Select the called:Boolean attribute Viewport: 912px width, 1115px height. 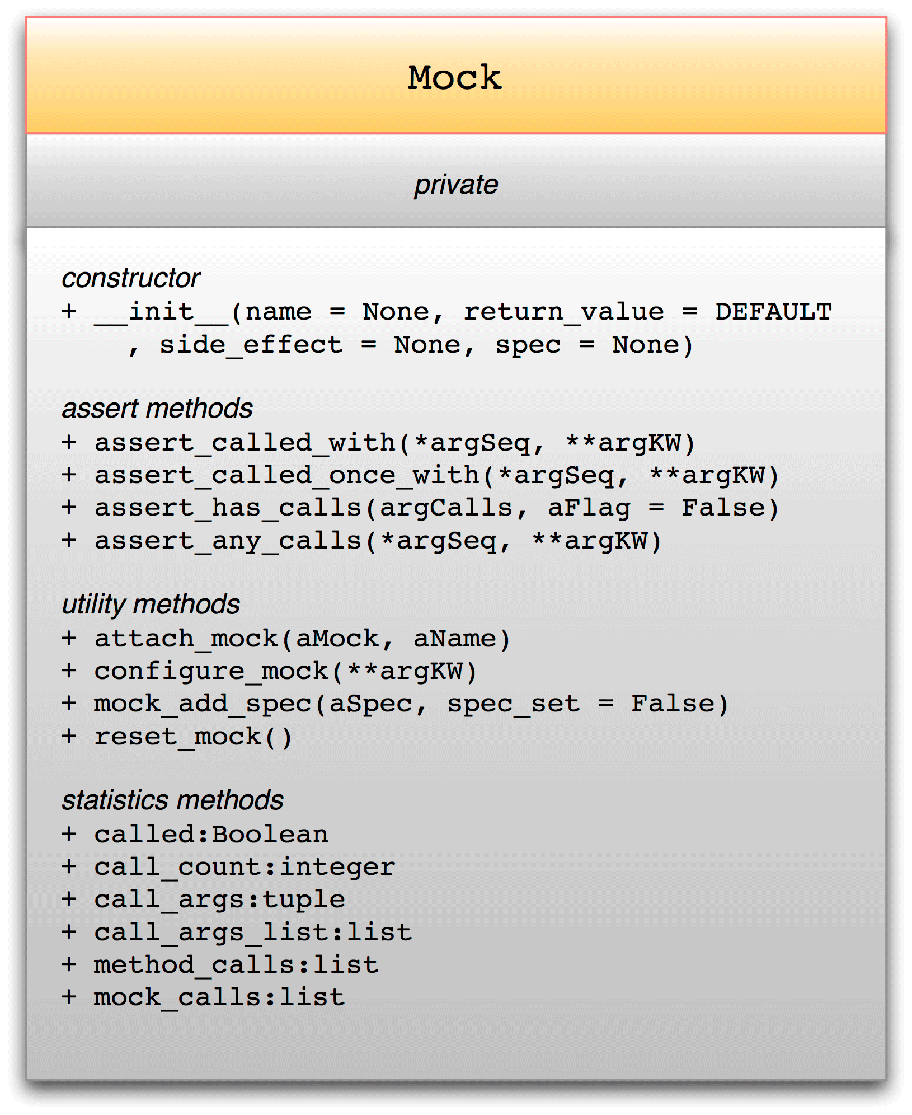(x=195, y=835)
